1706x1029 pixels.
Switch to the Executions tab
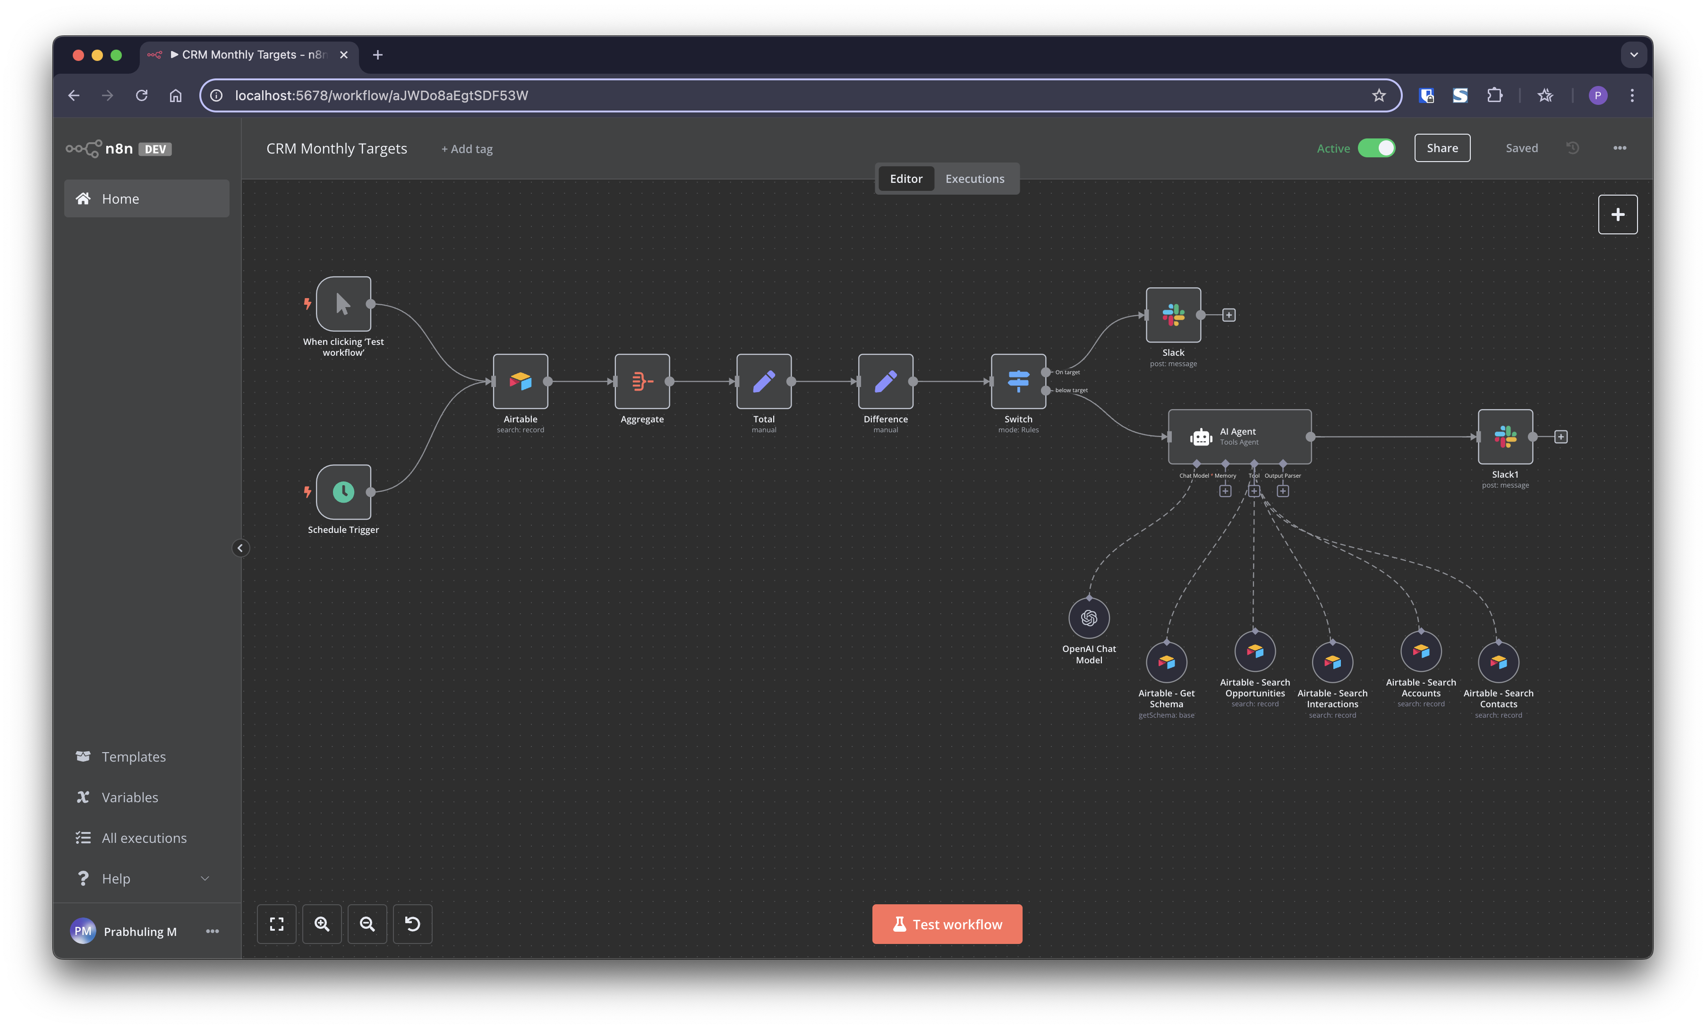974,179
